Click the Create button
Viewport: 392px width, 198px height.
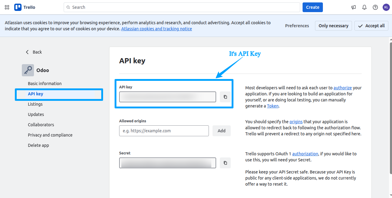(313, 7)
